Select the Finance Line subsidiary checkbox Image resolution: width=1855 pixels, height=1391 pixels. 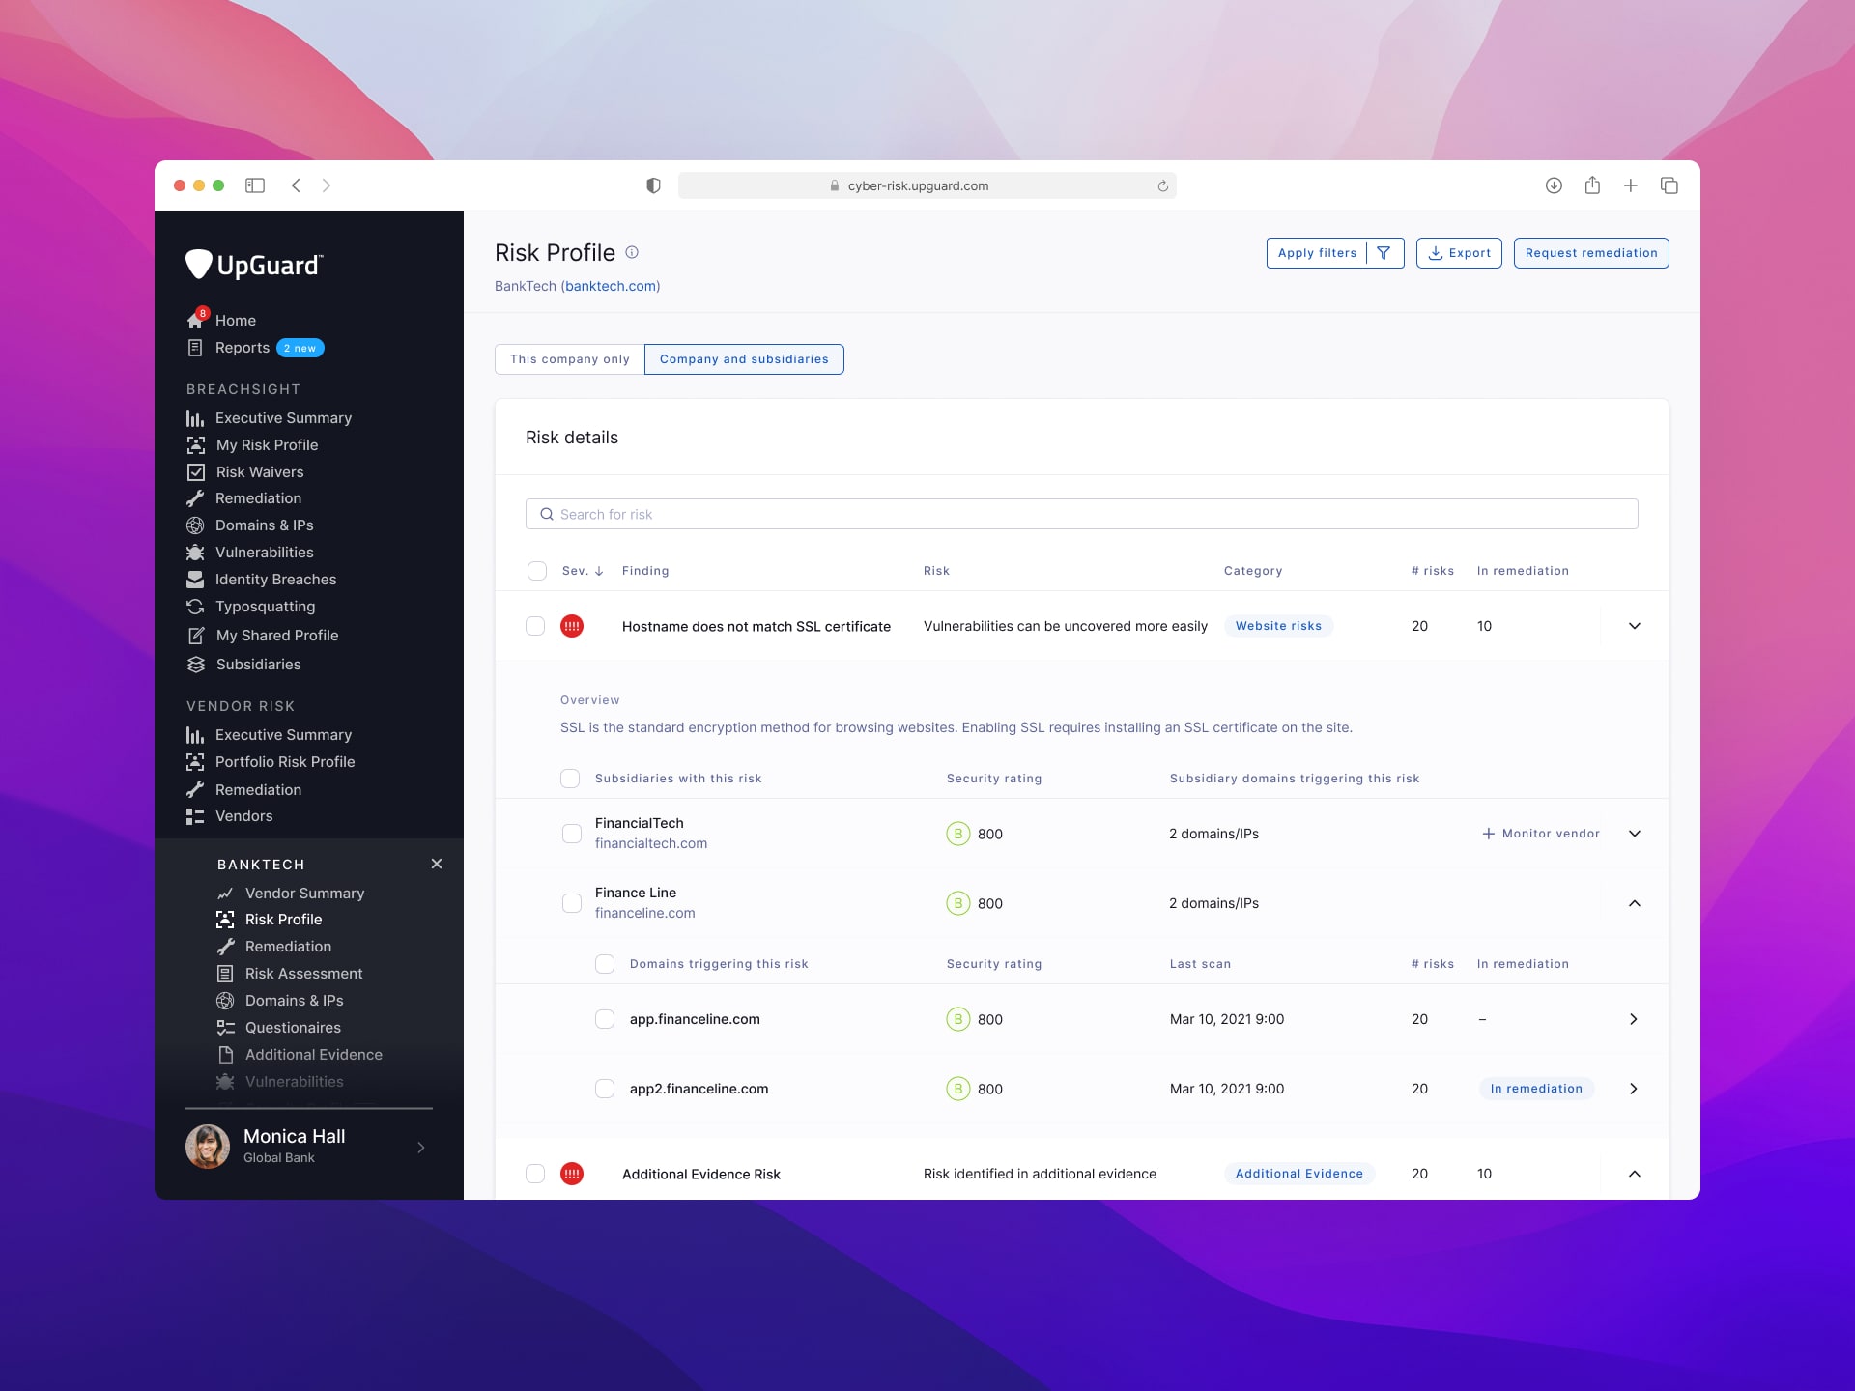[572, 903]
